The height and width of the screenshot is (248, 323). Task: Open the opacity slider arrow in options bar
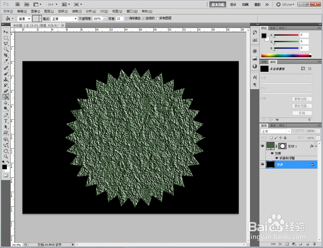[x=105, y=19]
